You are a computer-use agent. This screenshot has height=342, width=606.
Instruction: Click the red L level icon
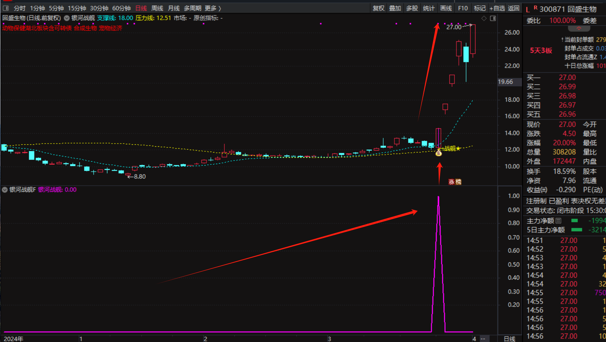tap(528, 10)
